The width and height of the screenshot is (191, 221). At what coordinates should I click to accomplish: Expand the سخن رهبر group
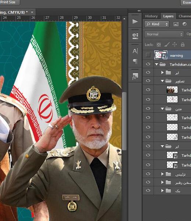coord(162,182)
